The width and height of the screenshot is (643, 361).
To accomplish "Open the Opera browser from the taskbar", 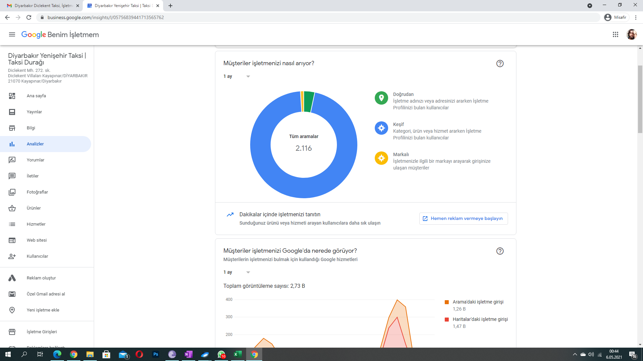I will tap(139, 354).
